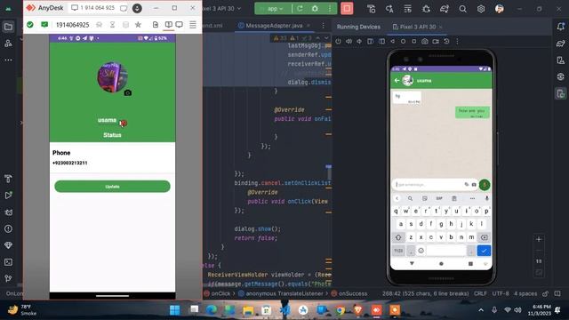Select the Running Devices panel title
Viewport: 569px width, 320px height.
pos(358,27)
